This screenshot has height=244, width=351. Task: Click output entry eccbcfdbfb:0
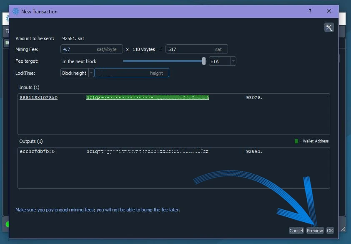click(37, 152)
